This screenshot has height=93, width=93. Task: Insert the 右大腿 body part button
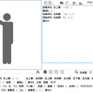[x=86, y=78]
